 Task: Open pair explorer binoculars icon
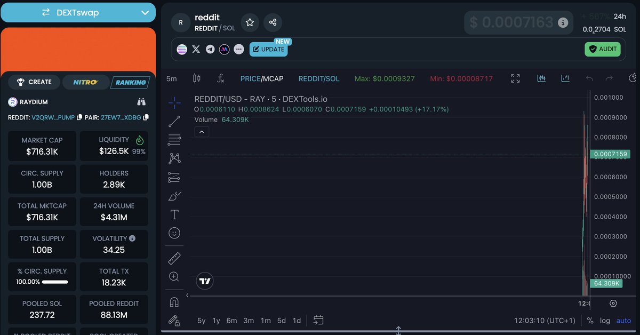click(x=141, y=101)
